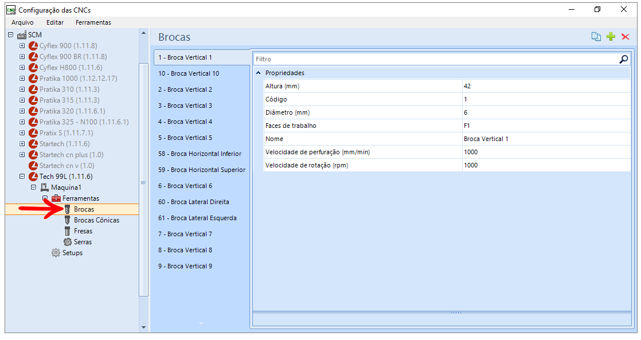This screenshot has width=641, height=340.
Task: Expand the Pratika 310 node
Action: [22, 89]
